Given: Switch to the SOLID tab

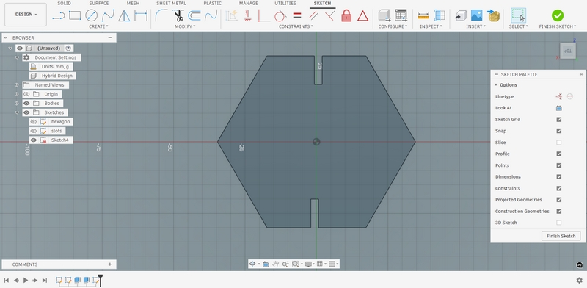Looking at the screenshot, I should pos(64,4).
